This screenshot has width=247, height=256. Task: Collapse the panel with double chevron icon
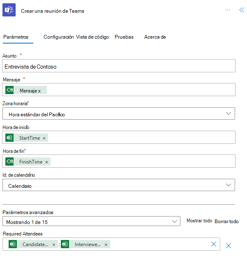coord(241,10)
